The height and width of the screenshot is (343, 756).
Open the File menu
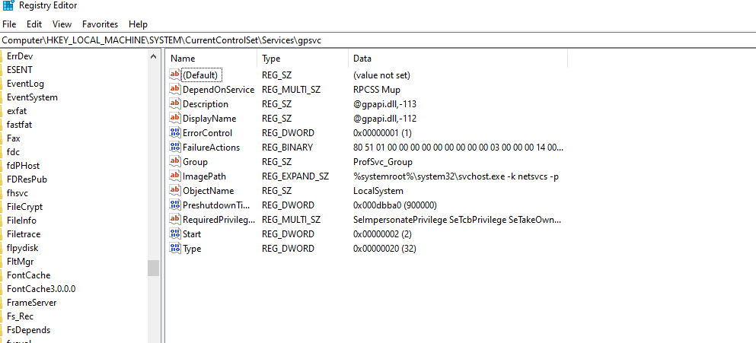click(x=9, y=24)
